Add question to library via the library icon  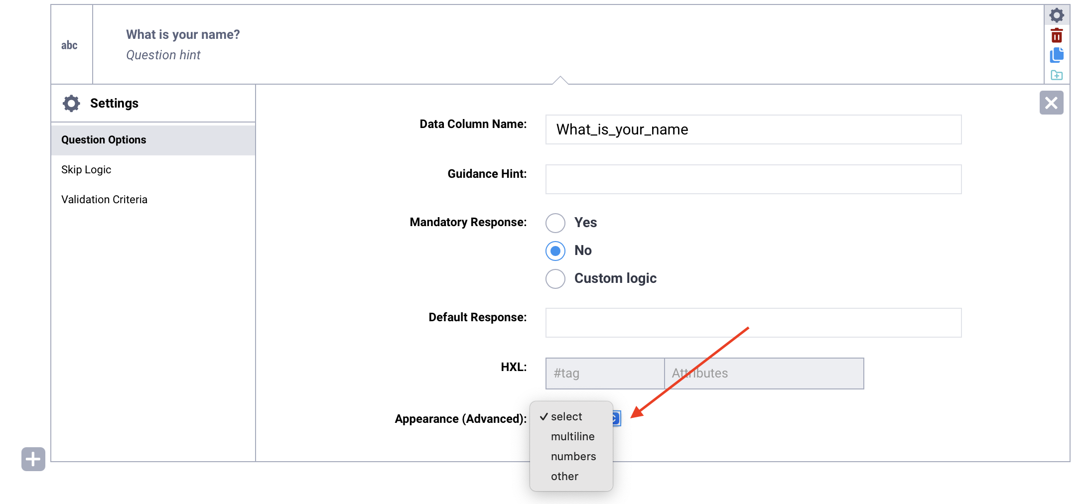pos(1057,75)
